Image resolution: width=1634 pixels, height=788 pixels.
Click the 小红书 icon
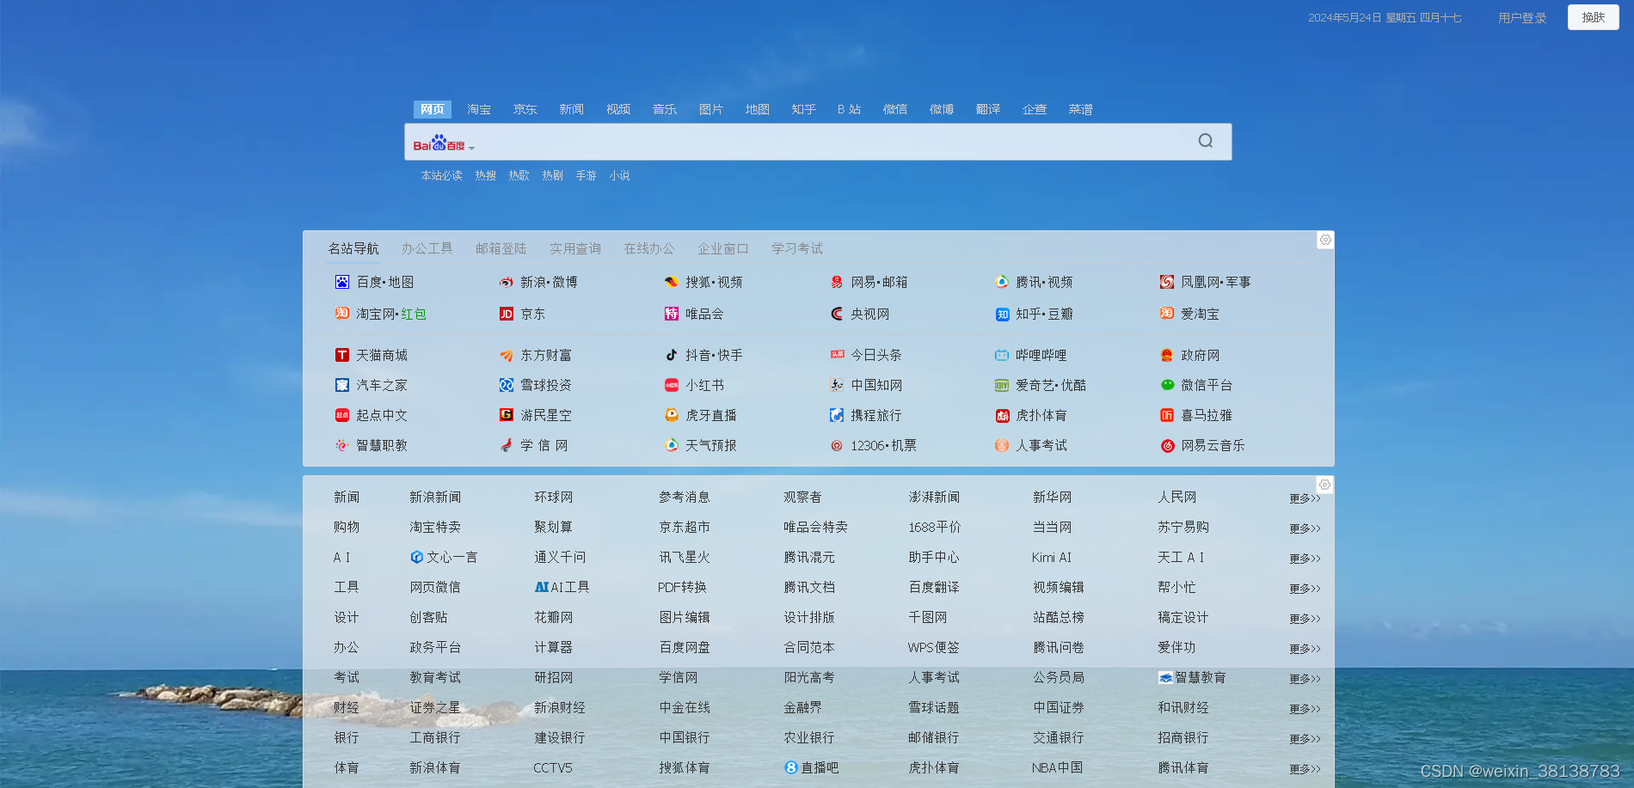click(672, 385)
